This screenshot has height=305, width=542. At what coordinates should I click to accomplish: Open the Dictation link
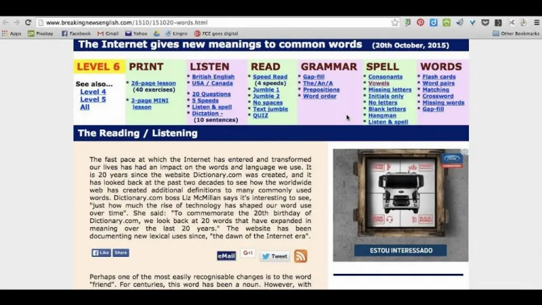click(207, 113)
